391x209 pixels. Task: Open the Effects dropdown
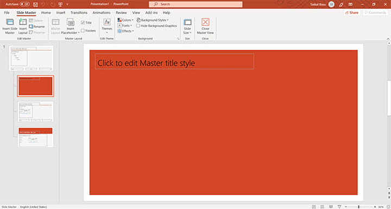tap(125, 31)
